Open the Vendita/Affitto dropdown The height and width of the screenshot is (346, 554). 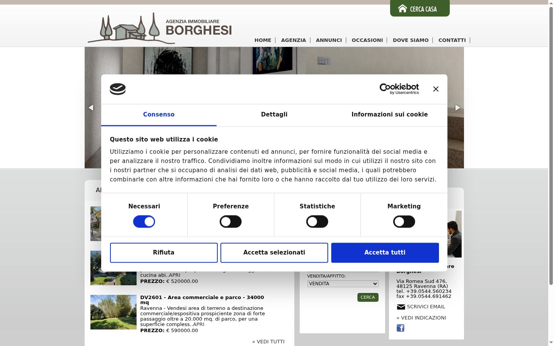[x=343, y=284]
